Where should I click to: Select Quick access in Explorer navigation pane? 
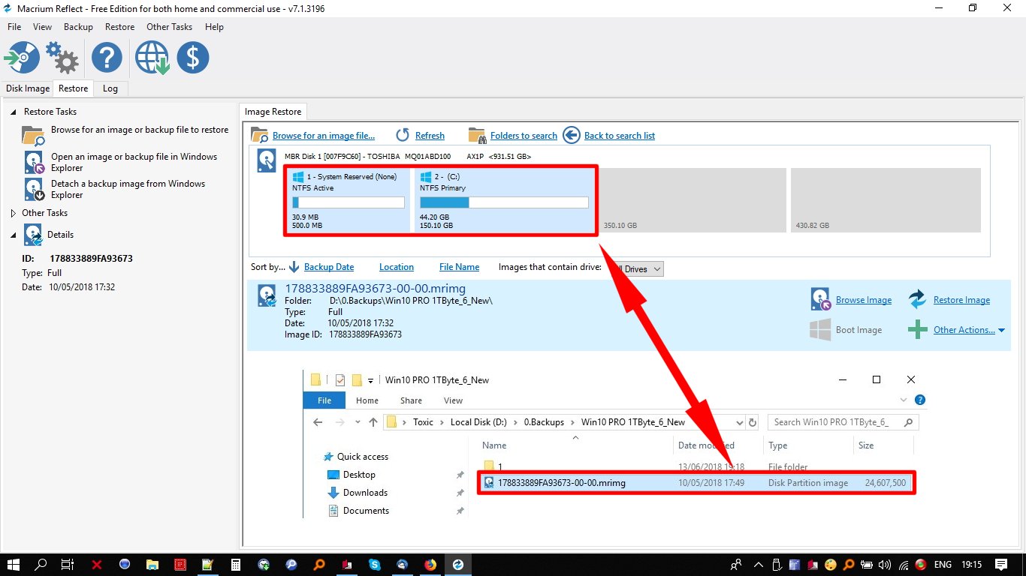363,457
